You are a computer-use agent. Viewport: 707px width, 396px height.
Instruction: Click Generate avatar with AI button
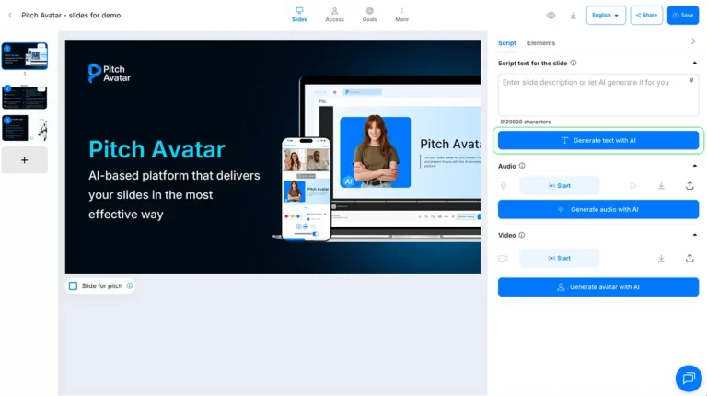(598, 287)
